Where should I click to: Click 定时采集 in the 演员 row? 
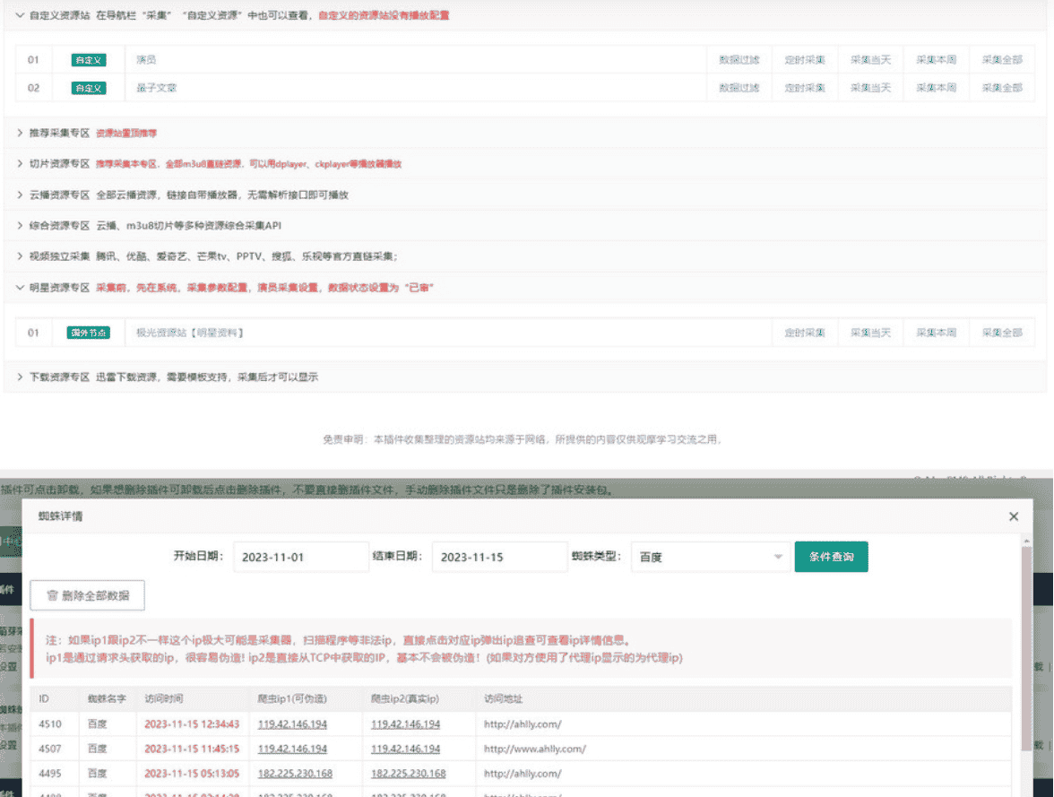[805, 60]
